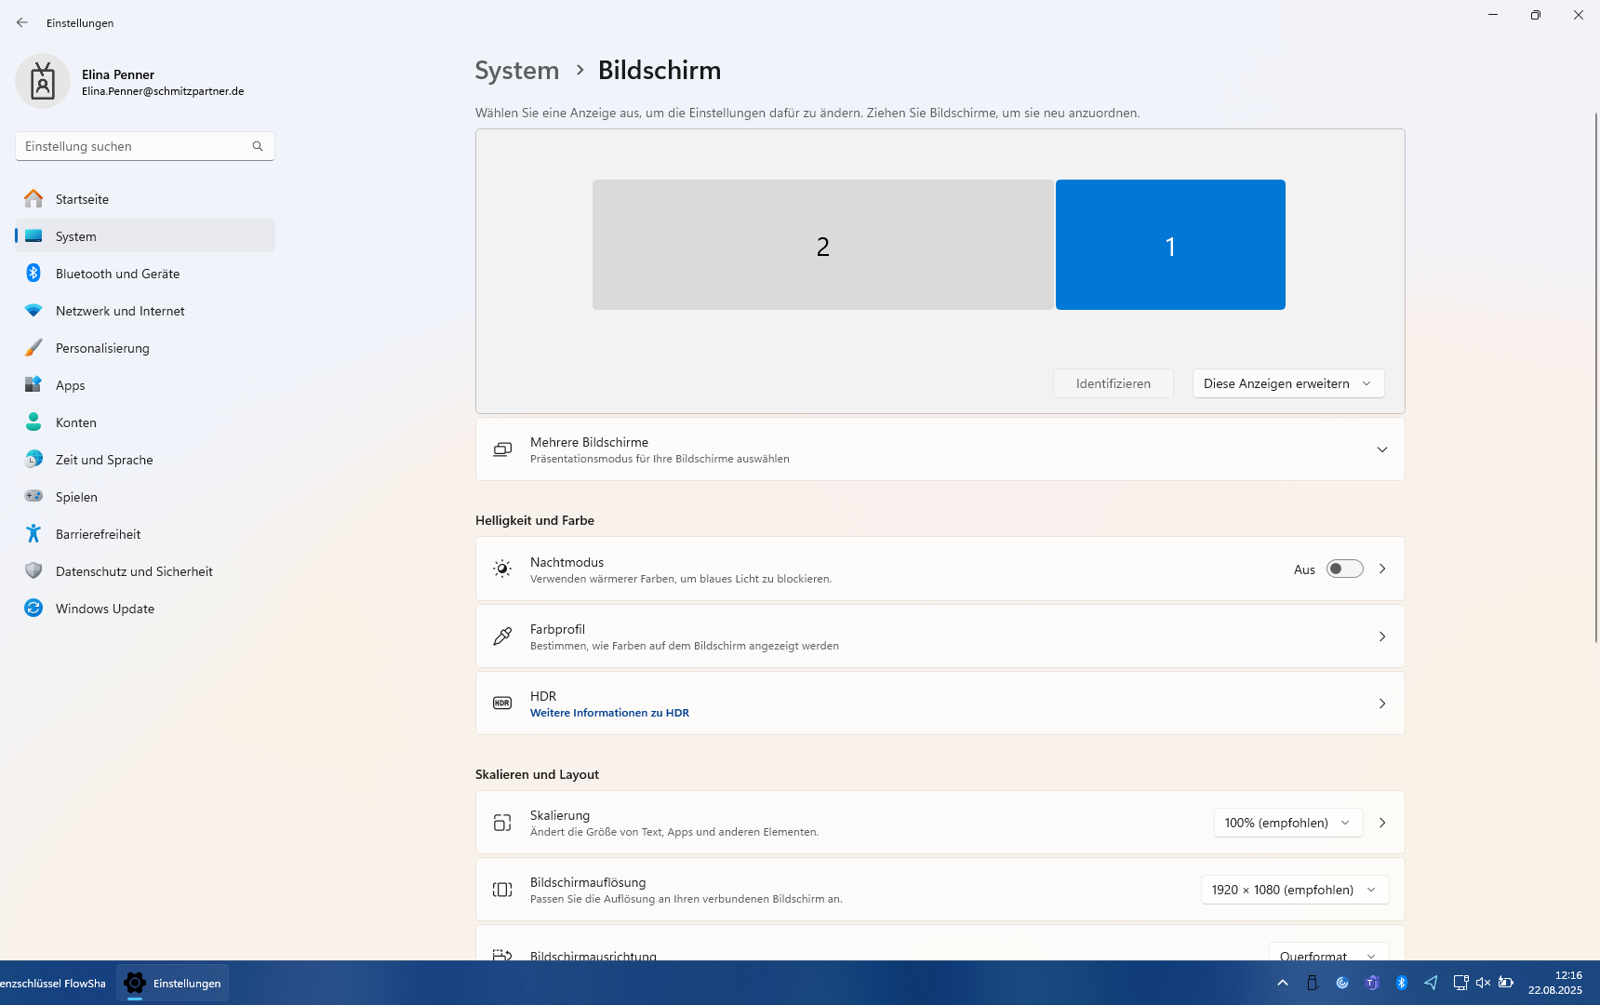Viewport: 1600px width, 1005px height.
Task: Click the volume icon in system tray
Action: click(1483, 983)
